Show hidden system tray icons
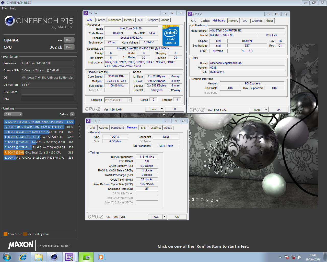This screenshot has height=262, width=327. coord(280,257)
